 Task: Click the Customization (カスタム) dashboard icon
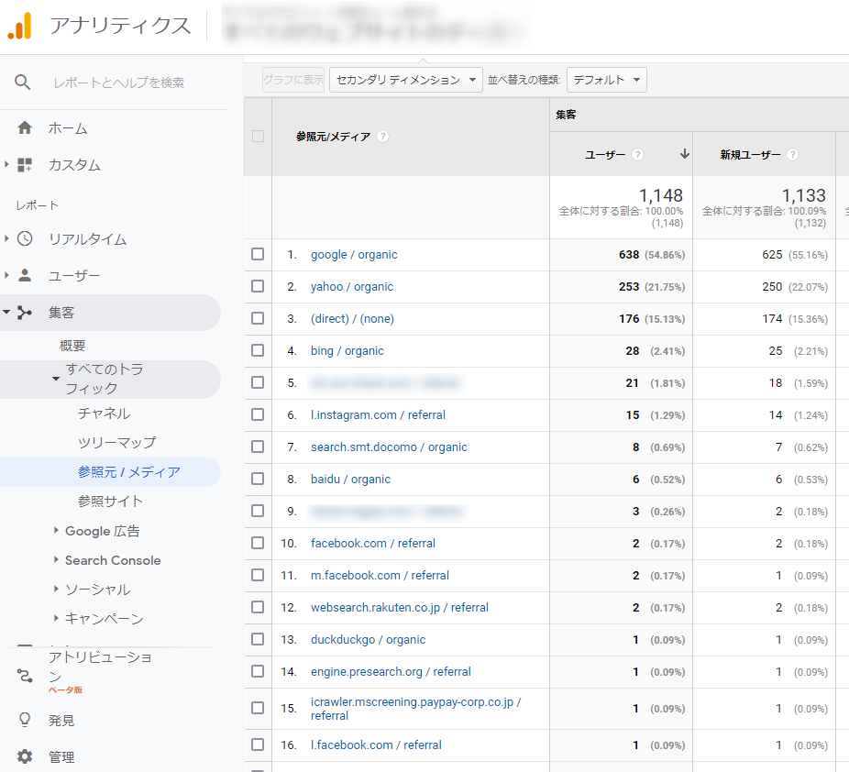[x=25, y=165]
